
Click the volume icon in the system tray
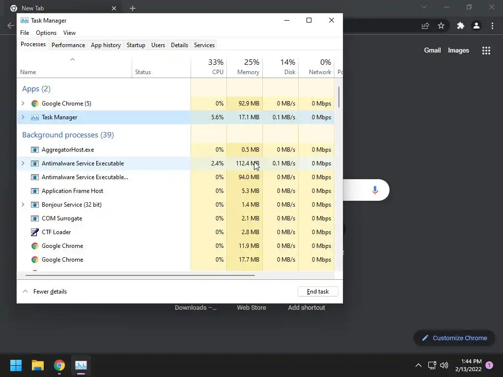pyautogui.click(x=444, y=365)
